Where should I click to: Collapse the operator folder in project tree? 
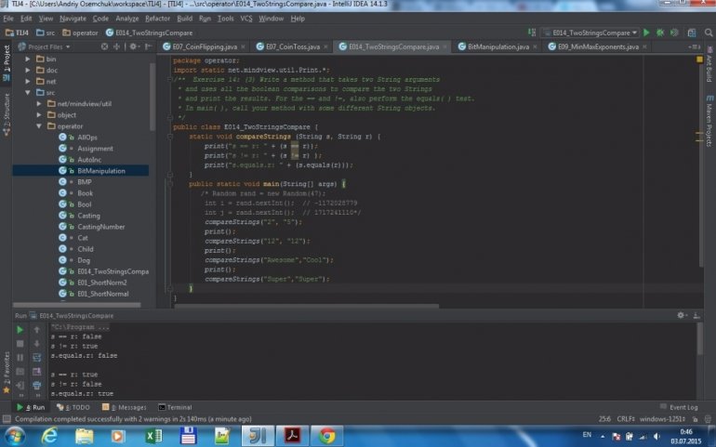click(40, 125)
